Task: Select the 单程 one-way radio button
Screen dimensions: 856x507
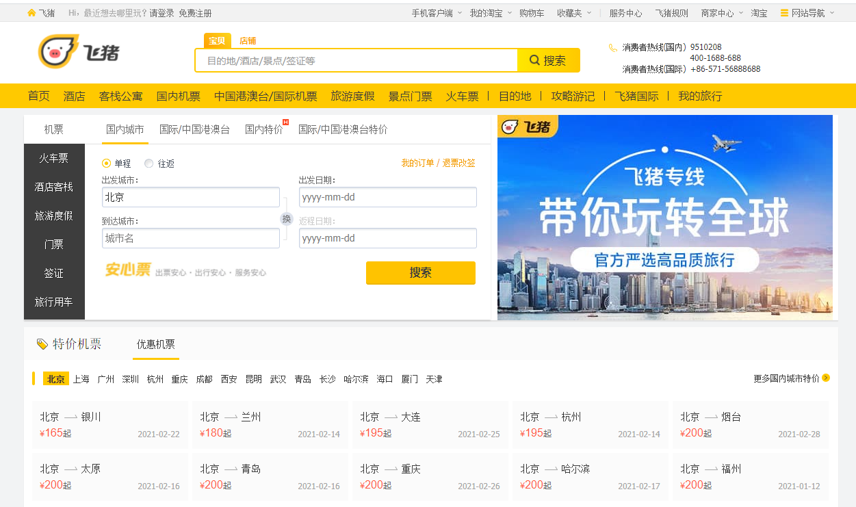Action: [x=106, y=164]
